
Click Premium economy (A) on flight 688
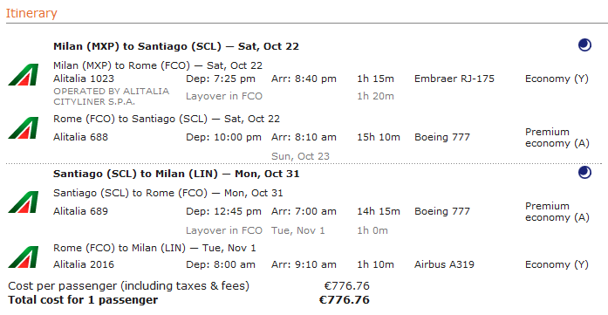557,138
